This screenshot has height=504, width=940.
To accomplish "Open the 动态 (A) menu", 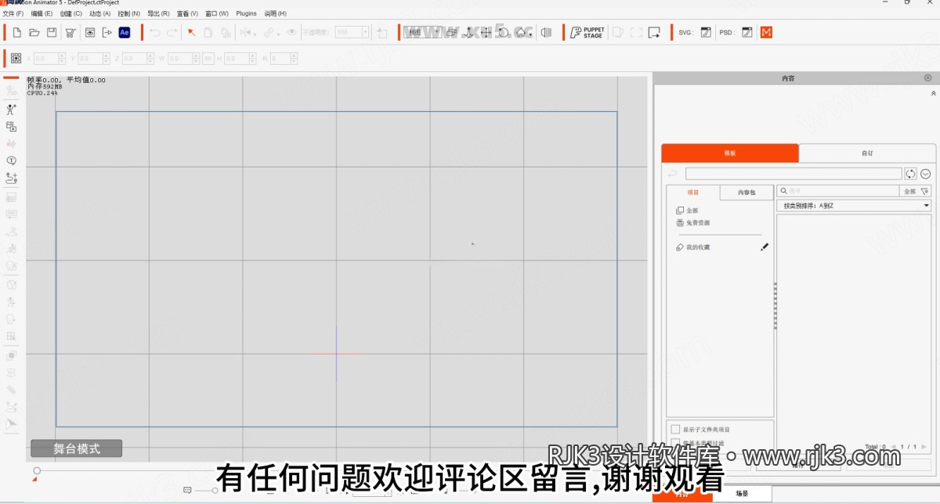I will [x=100, y=14].
